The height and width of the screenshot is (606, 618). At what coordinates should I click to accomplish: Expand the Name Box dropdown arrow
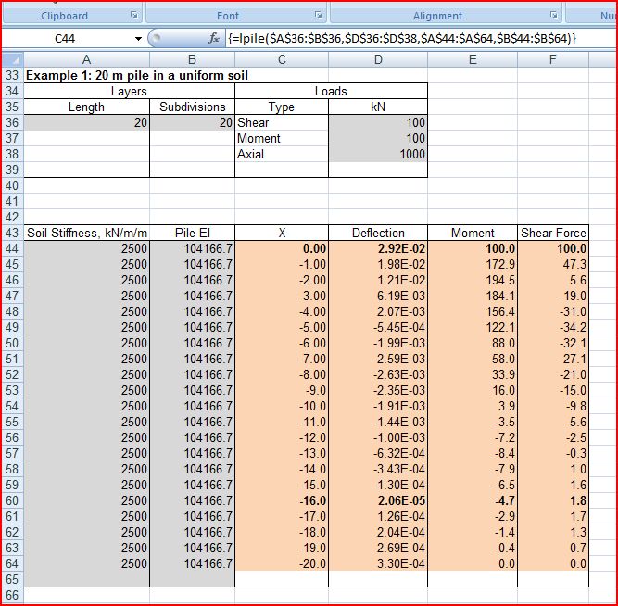139,38
